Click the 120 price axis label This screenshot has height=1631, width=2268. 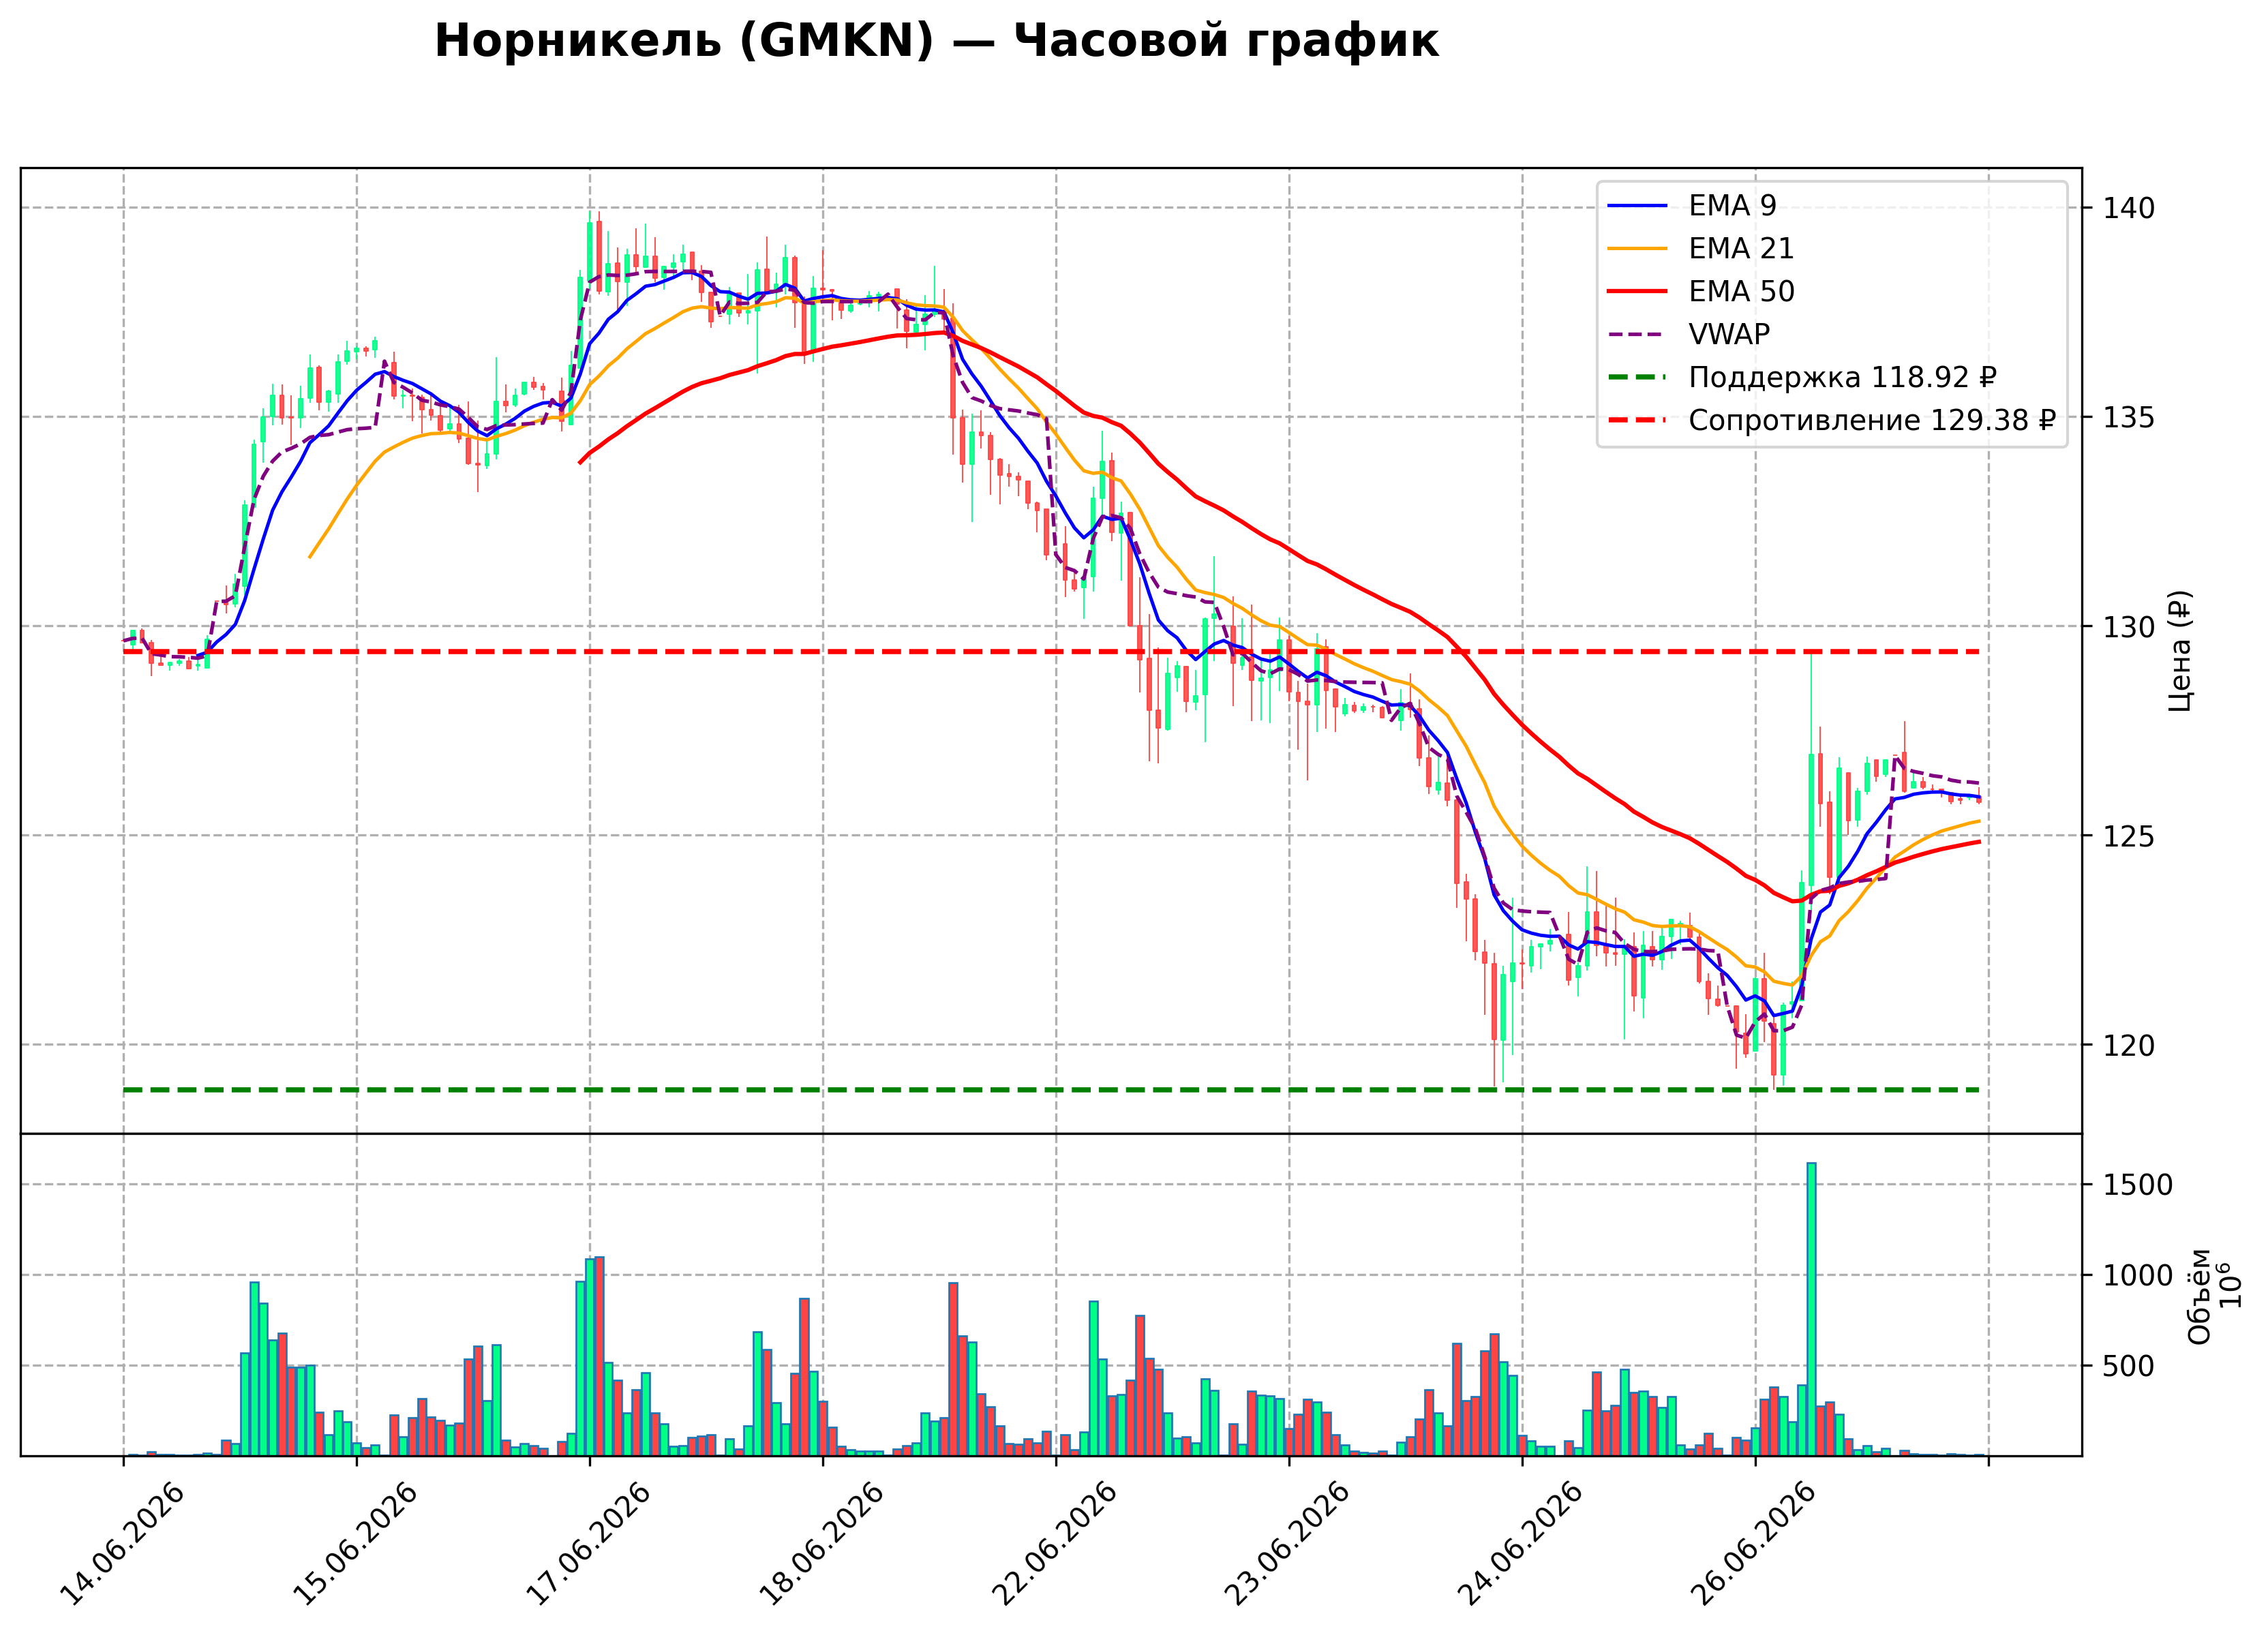point(2129,1046)
